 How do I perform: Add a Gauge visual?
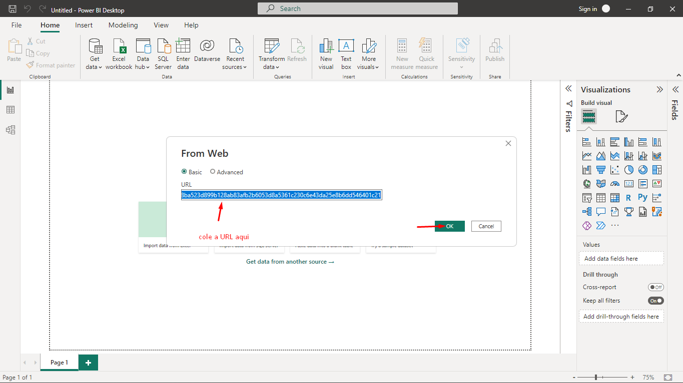coord(615,184)
